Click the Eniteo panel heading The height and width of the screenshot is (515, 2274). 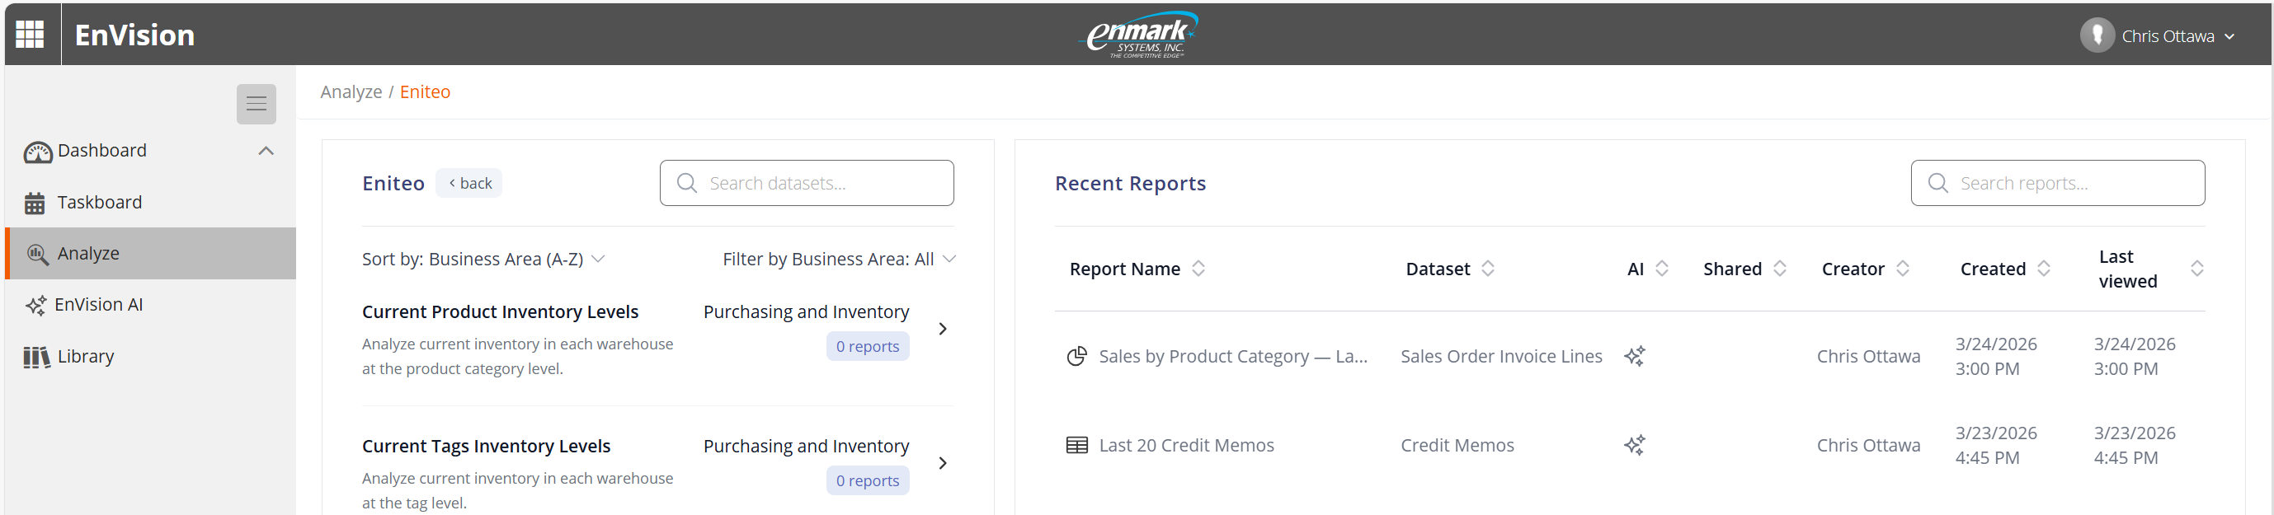tap(393, 184)
